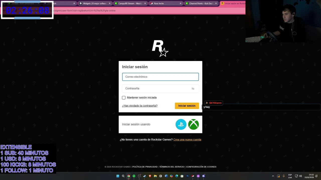The height and width of the screenshot is (180, 321).
Task: Show hidden system tray icons chevron
Action: [x=273, y=176]
